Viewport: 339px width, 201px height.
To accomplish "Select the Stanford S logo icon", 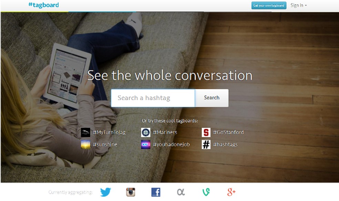I will click(206, 133).
